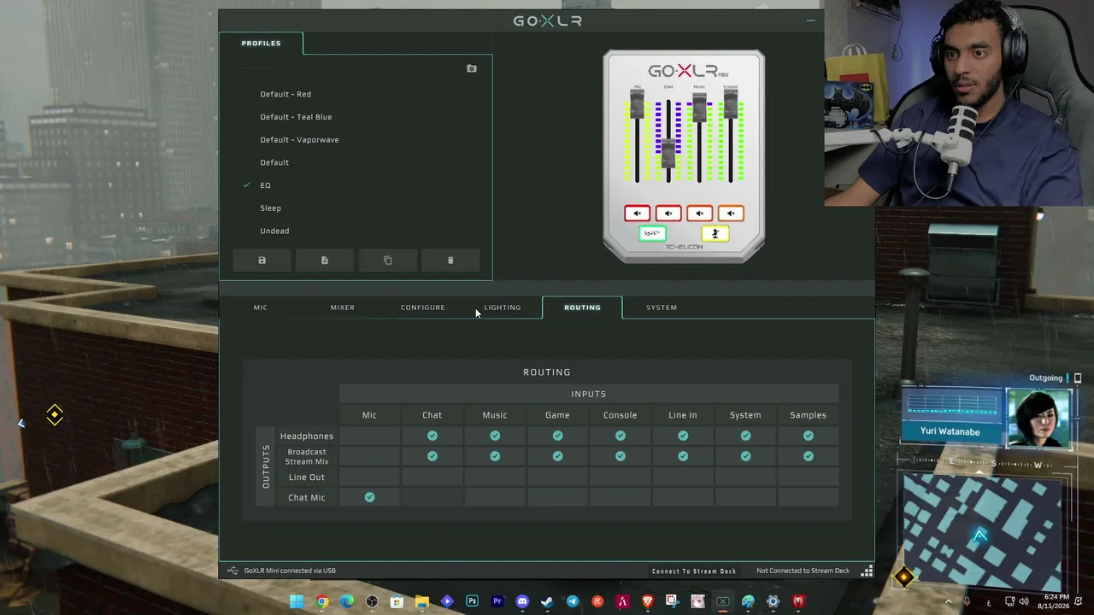Disable Line In routing to Headphones
The image size is (1094, 615).
683,436
